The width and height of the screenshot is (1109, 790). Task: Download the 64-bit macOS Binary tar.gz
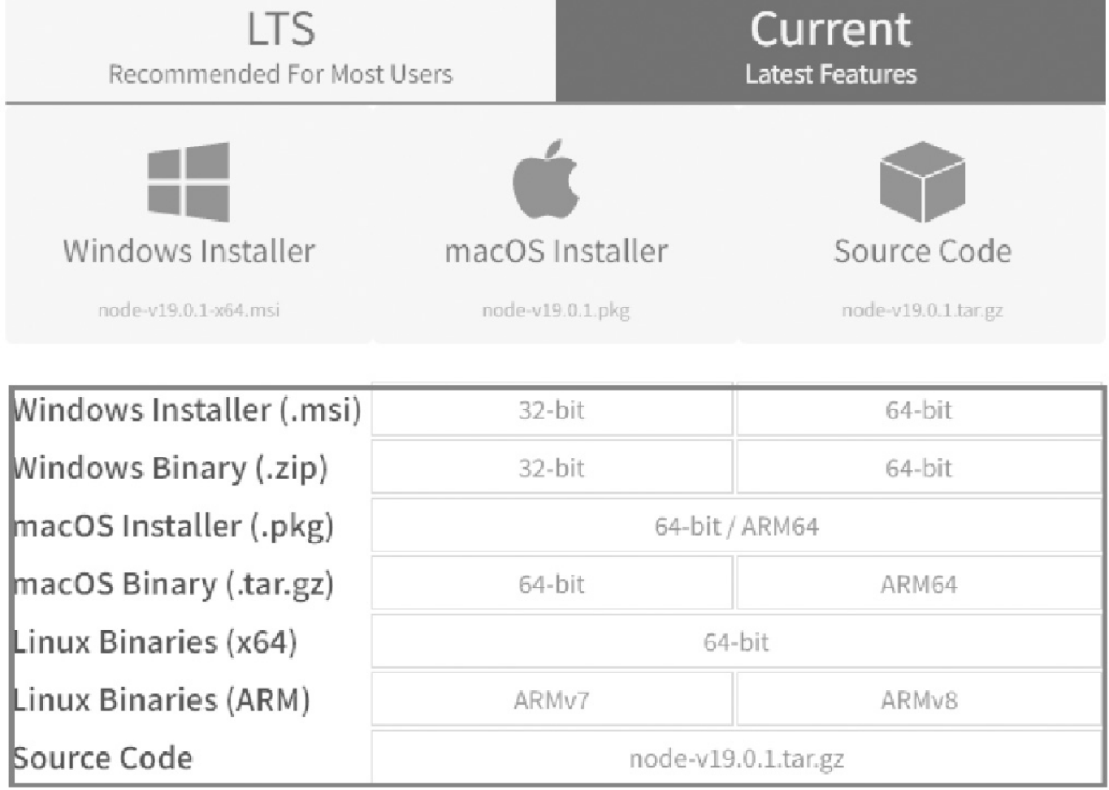(552, 585)
